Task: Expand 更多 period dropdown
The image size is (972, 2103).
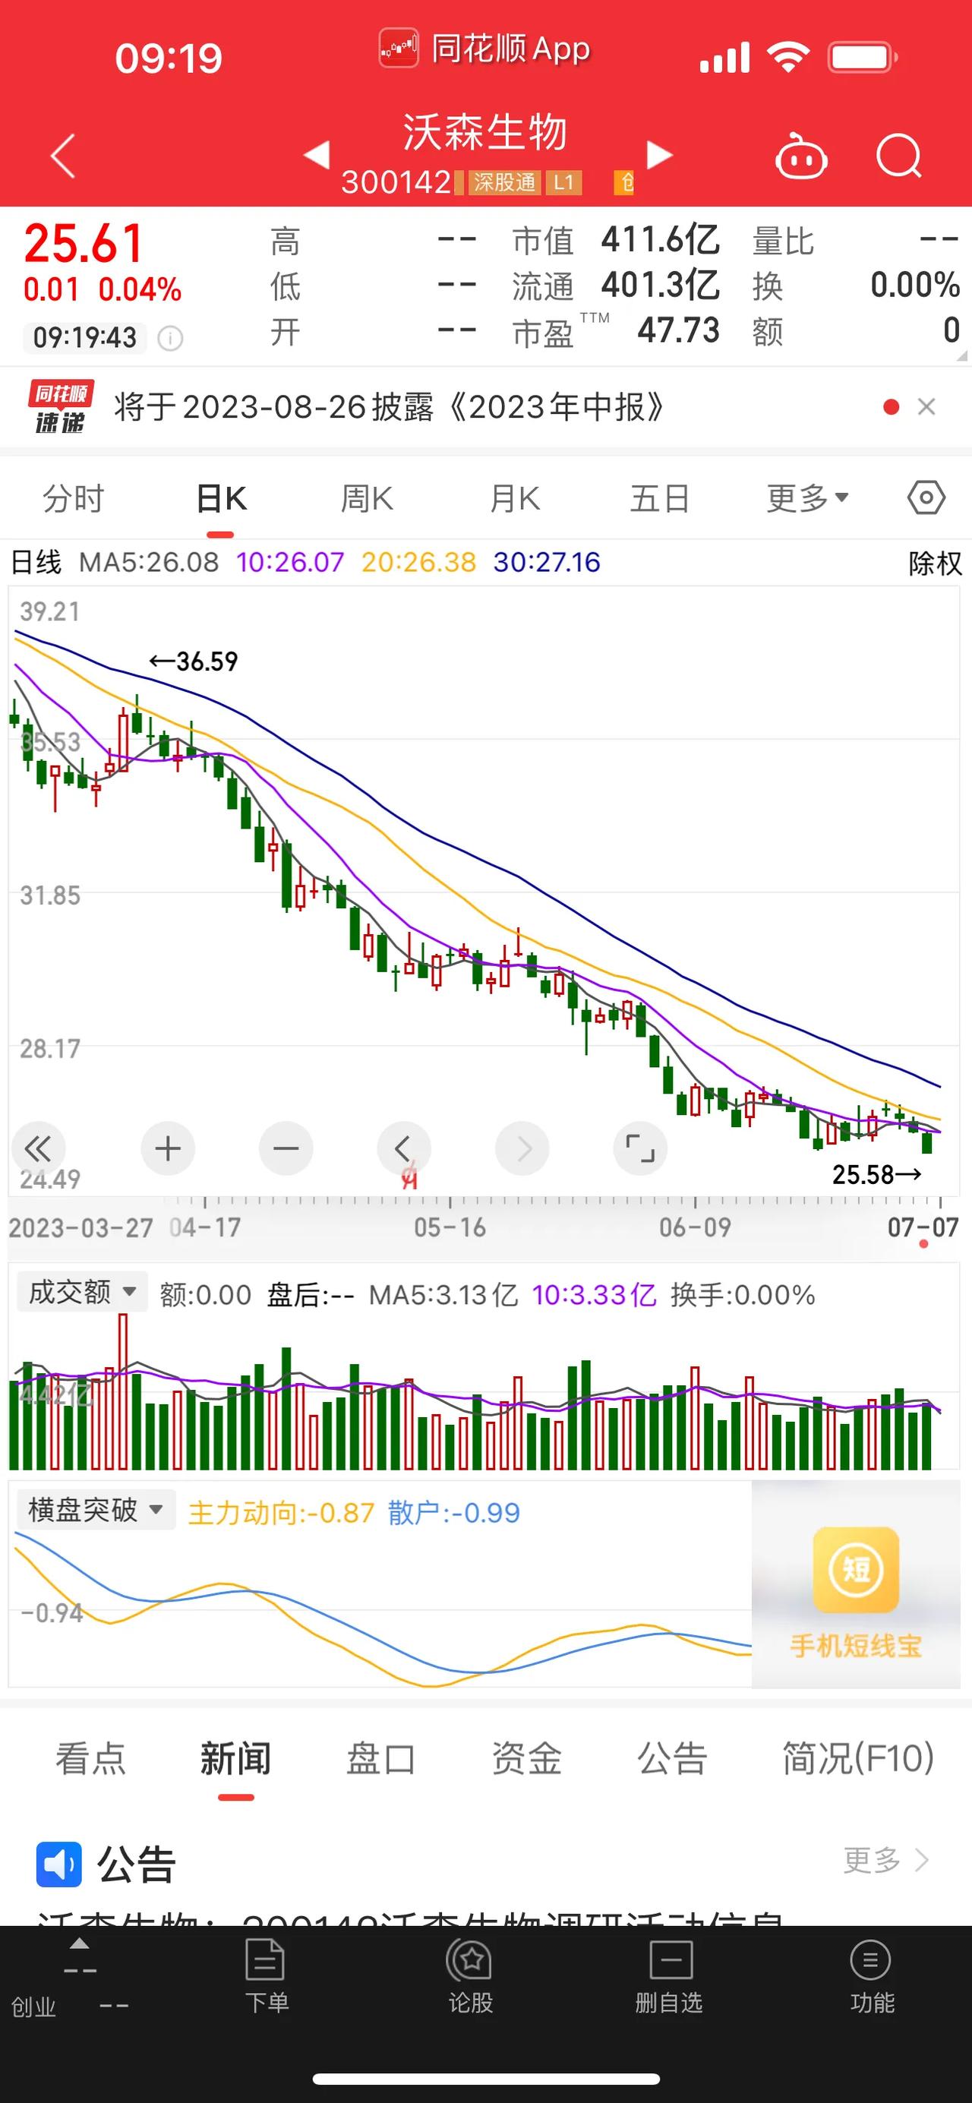Action: [808, 499]
